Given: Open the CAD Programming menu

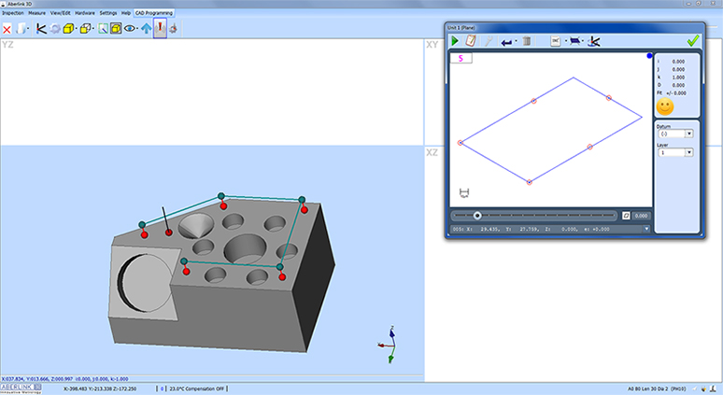Looking at the screenshot, I should (153, 13).
